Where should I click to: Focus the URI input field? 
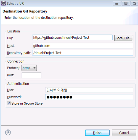72,38
